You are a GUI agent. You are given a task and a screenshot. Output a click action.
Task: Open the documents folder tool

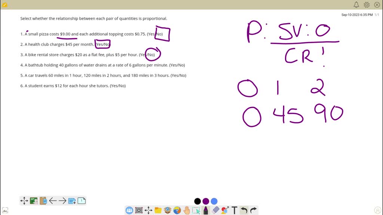pos(158,210)
